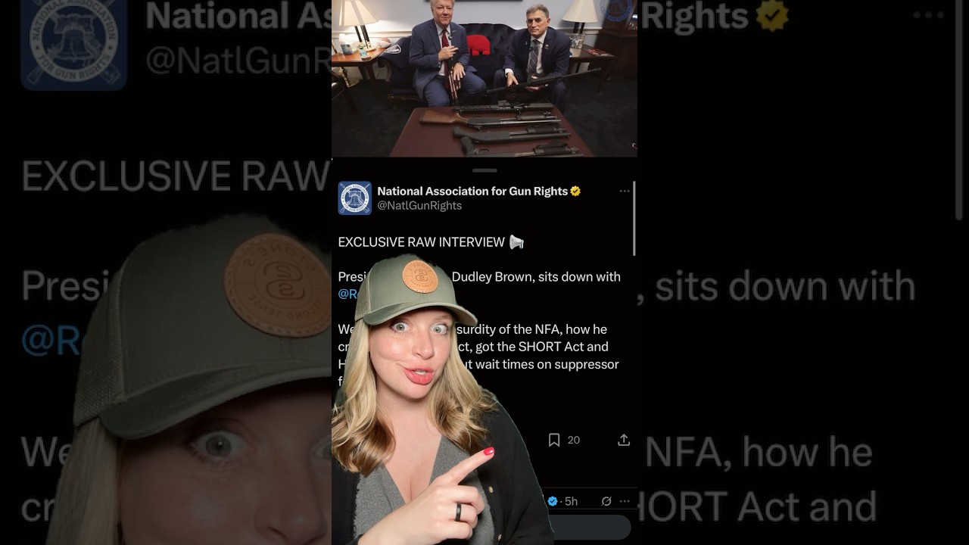The width and height of the screenshot is (969, 545).
Task: Click the bookmark count 20
Action: click(574, 440)
